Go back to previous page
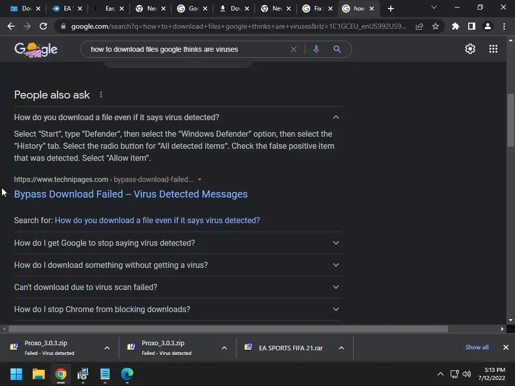Viewport: 515px width, 386px height. pos(11,26)
